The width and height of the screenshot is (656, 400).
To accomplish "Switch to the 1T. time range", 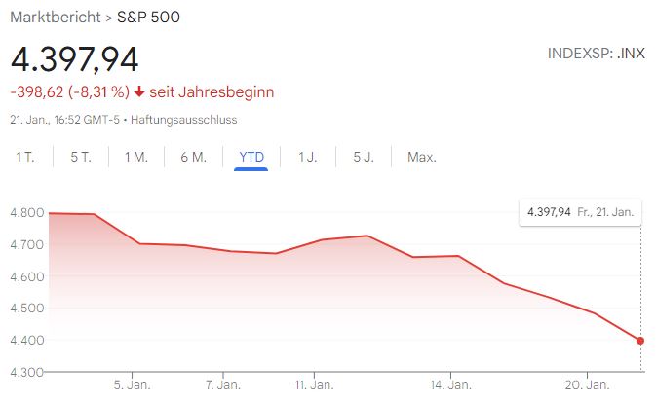I will [24, 157].
